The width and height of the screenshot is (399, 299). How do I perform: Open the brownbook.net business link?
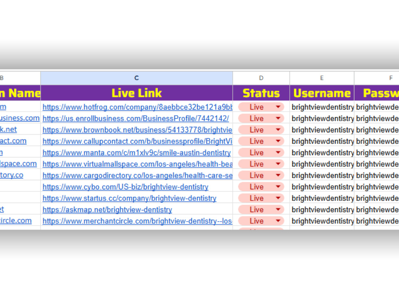point(137,130)
